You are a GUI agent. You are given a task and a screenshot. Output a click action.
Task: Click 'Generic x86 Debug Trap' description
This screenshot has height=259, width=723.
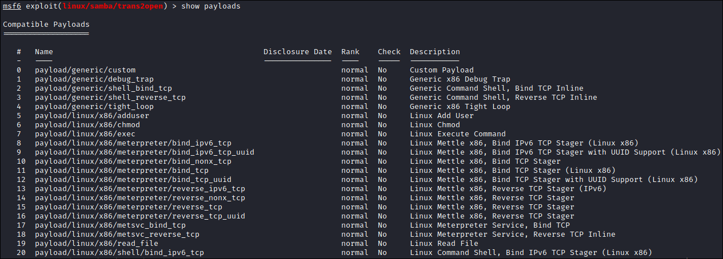[460, 79]
